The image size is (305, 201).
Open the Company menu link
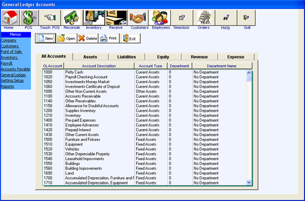point(9,40)
